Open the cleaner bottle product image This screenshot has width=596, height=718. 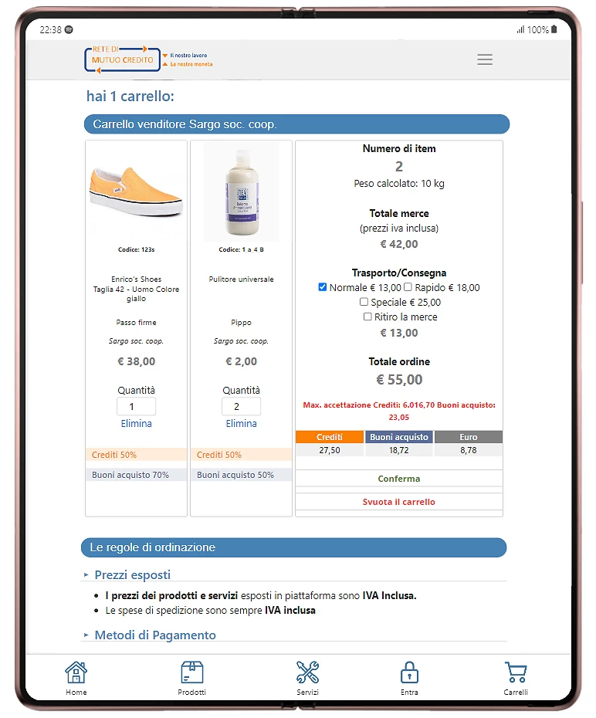pyautogui.click(x=241, y=192)
